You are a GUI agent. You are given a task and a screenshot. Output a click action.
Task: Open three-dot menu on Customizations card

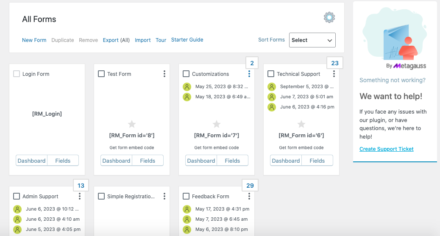(249, 74)
